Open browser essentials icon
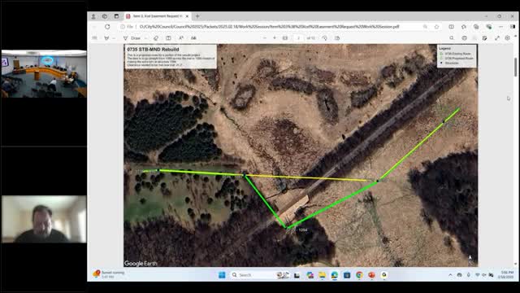520x293 pixels. click(489, 27)
